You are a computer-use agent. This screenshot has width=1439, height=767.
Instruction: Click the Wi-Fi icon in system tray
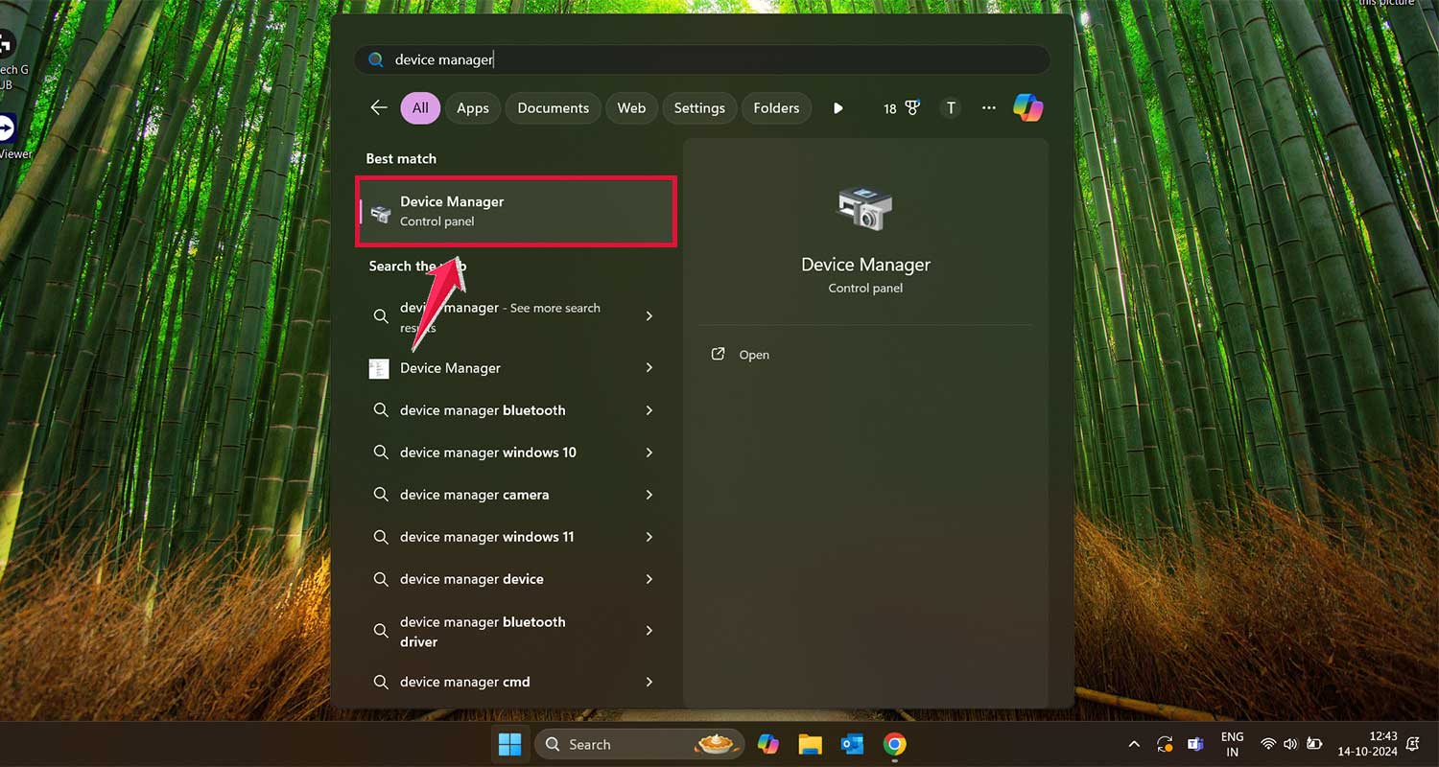pos(1268,744)
